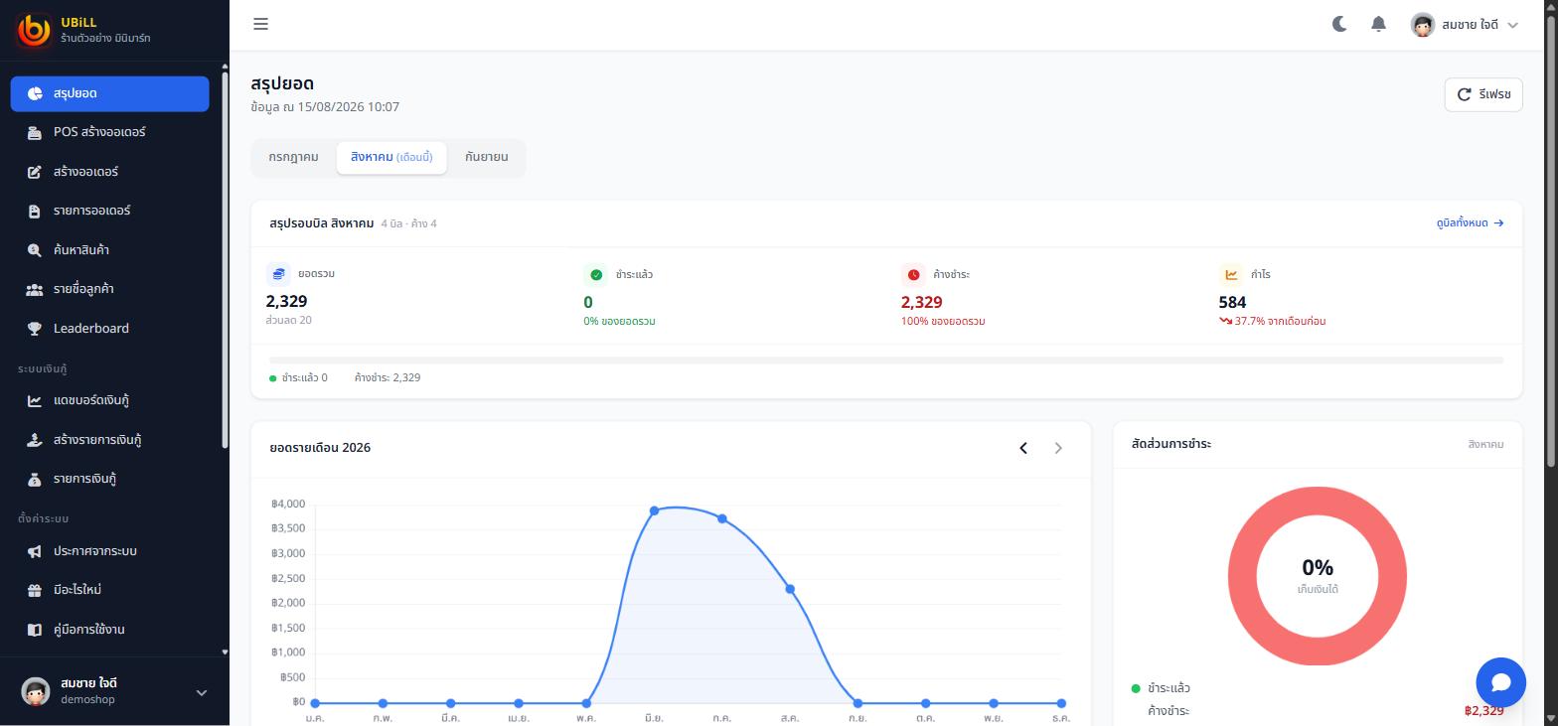Click the megaphone icon beside ประกาศจากระบบ
This screenshot has width=1558, height=726.
(35, 551)
